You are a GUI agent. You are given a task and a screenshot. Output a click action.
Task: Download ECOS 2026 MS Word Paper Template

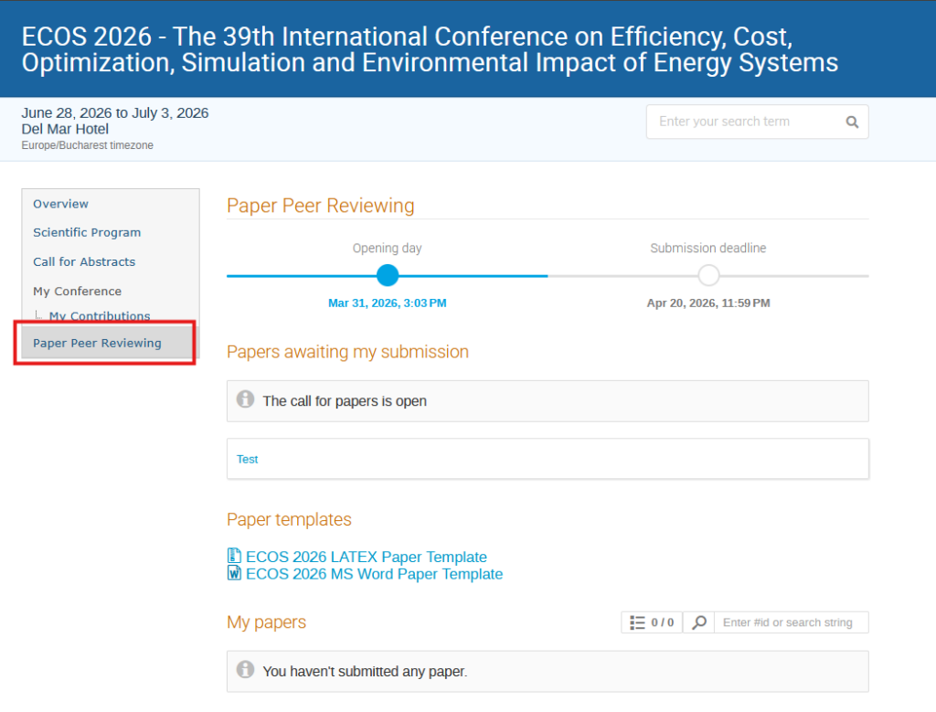tap(374, 574)
